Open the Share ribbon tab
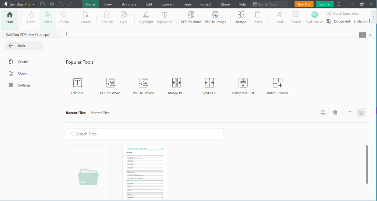 pyautogui.click(x=225, y=4)
